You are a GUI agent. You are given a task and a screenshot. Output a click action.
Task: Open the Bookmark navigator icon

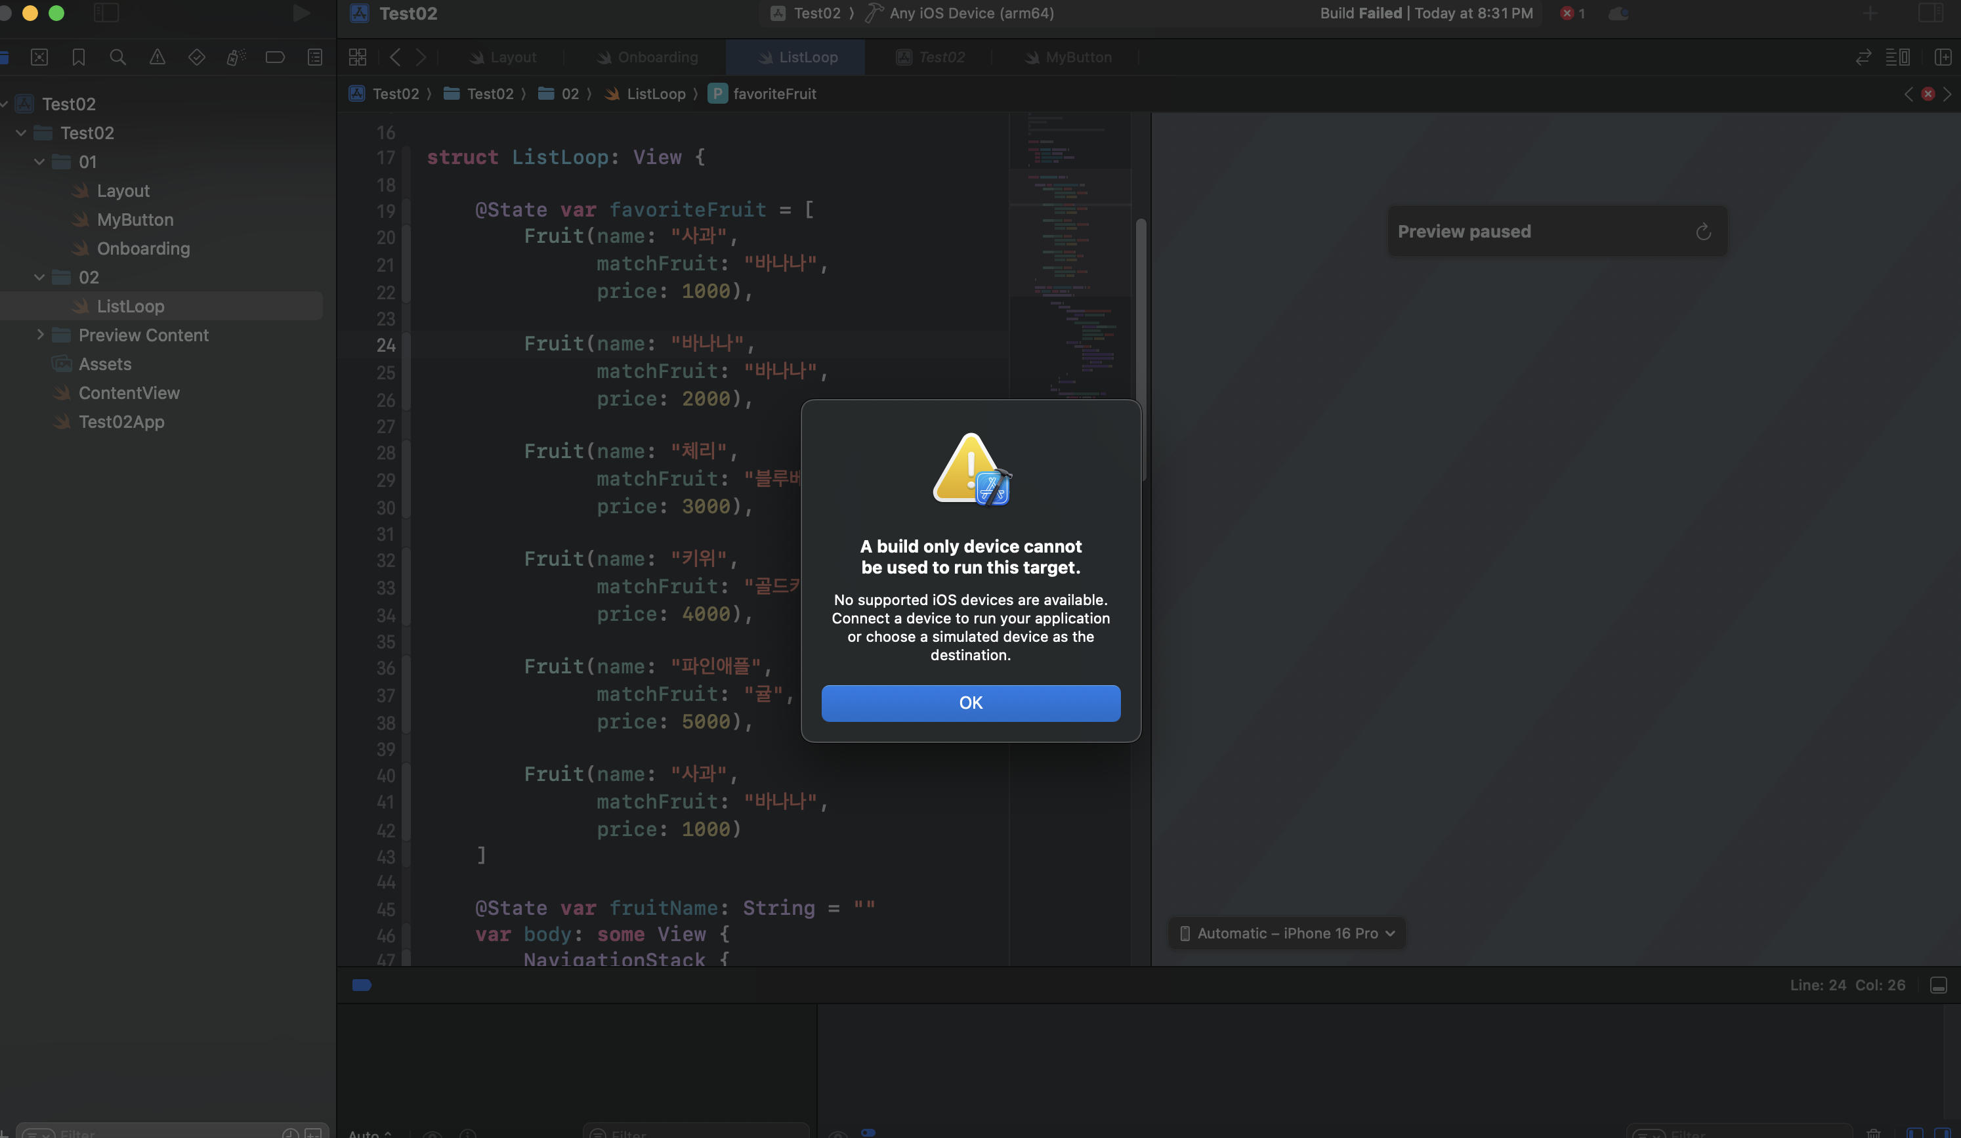(79, 57)
